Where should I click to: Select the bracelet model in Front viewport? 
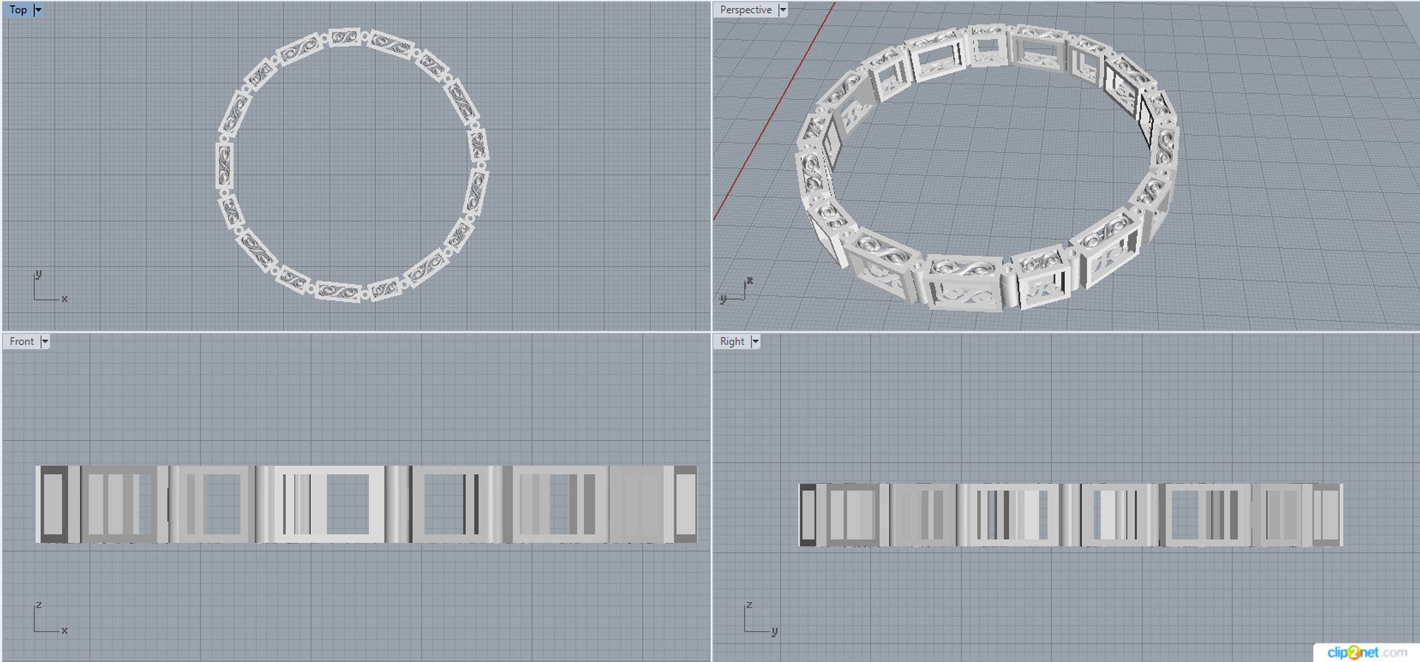coord(366,504)
